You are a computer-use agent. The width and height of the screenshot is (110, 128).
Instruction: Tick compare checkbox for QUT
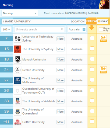[92, 90]
